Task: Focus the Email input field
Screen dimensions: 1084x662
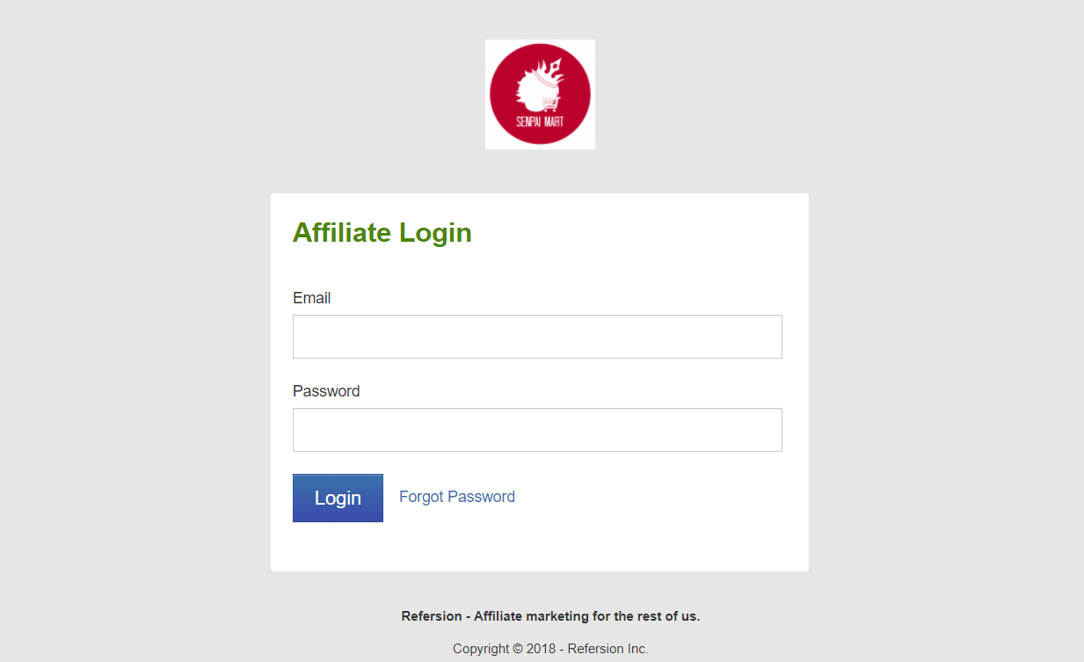Action: pyautogui.click(x=537, y=337)
